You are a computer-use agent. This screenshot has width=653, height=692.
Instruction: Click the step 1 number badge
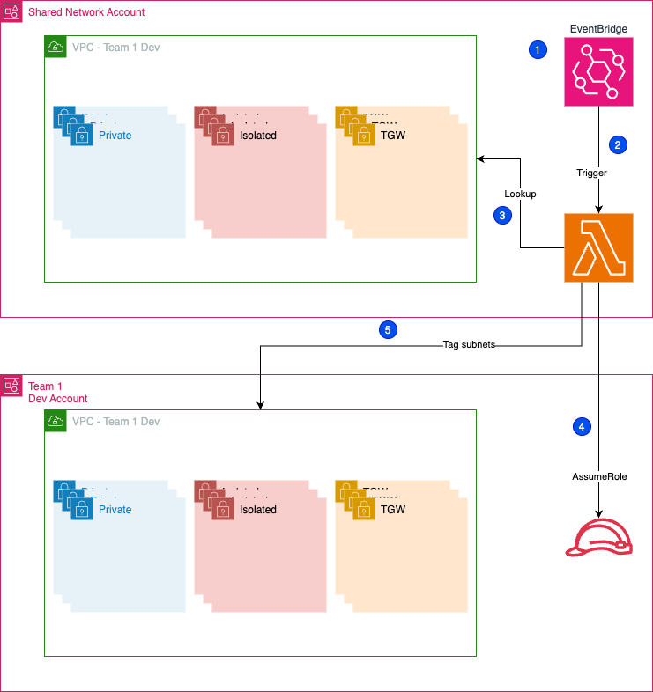(x=538, y=50)
